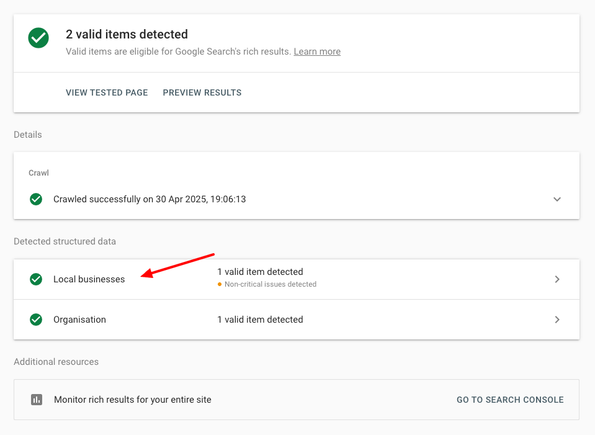Image resolution: width=595 pixels, height=435 pixels.
Task: Click the Detected structured data heading
Action: point(65,241)
